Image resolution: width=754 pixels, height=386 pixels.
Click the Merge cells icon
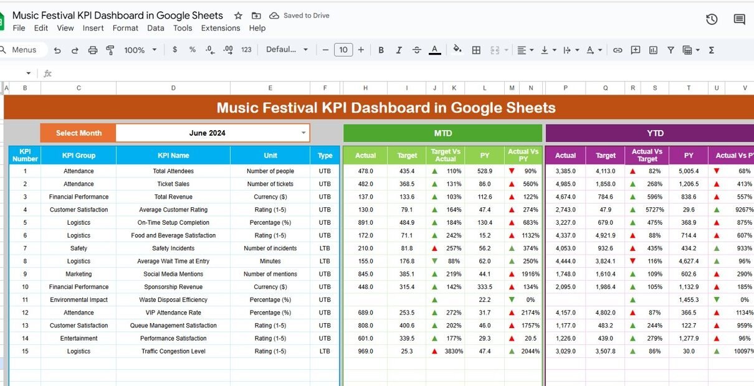495,50
